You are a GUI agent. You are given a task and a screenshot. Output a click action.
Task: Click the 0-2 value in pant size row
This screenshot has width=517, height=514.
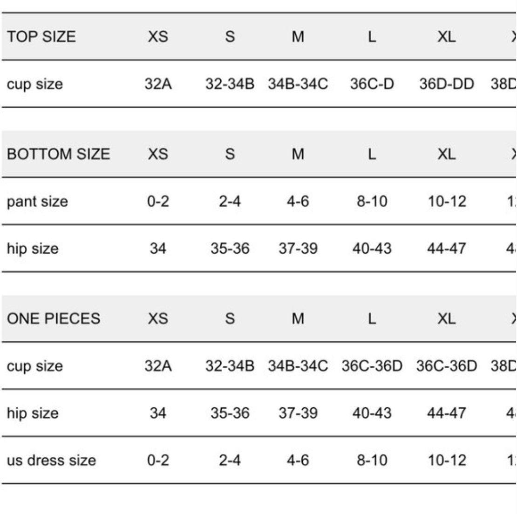coord(158,202)
